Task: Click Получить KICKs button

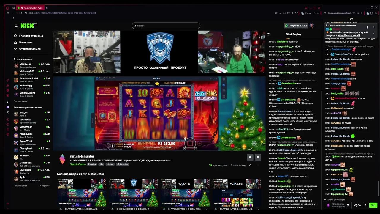Action: pyautogui.click(x=296, y=26)
